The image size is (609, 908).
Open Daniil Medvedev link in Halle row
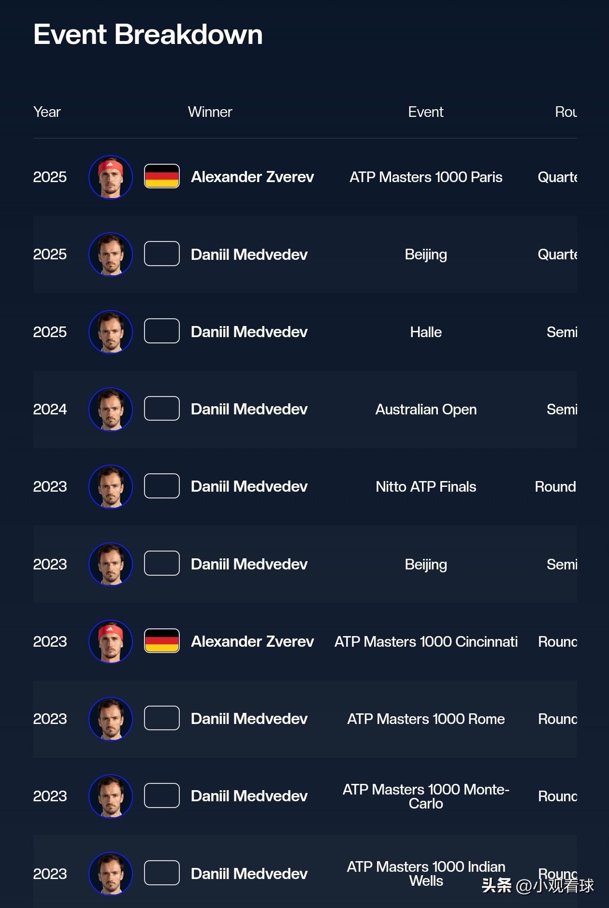(249, 332)
